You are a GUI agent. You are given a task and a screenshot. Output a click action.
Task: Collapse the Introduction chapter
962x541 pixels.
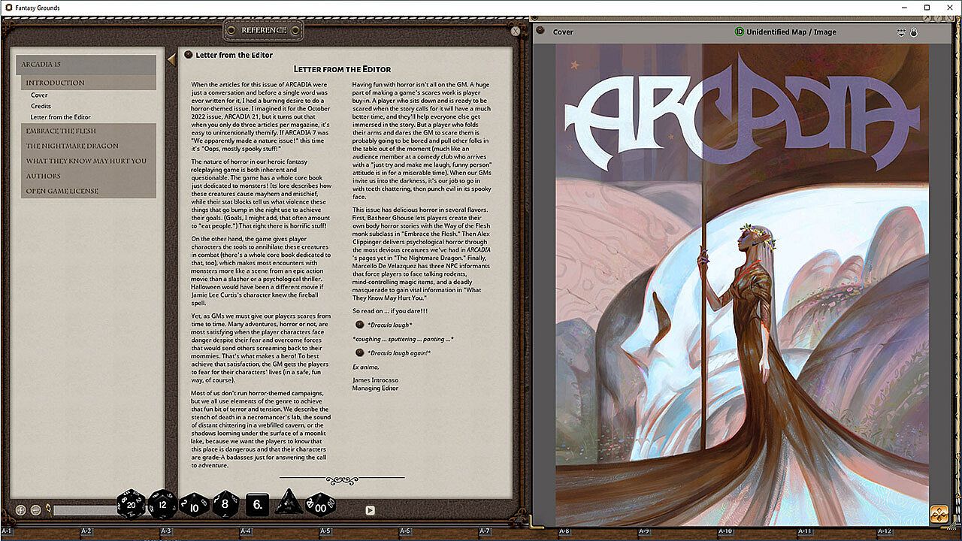click(89, 83)
